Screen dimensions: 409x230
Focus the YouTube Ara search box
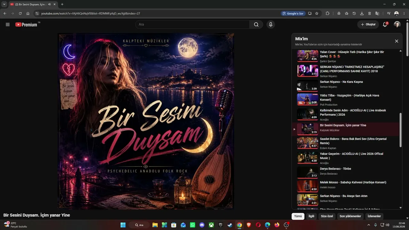click(192, 25)
